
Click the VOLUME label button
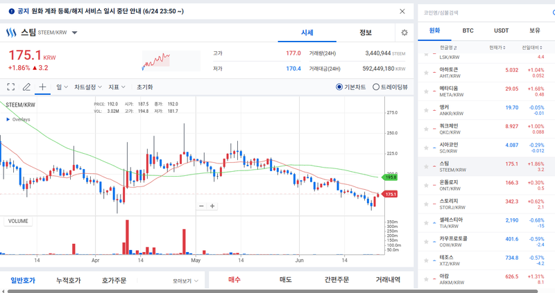coord(18,221)
